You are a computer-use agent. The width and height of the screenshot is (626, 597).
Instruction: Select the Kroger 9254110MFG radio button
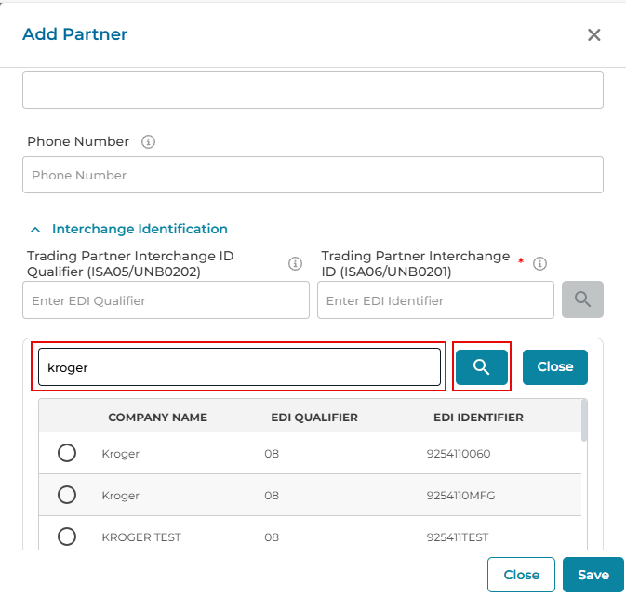pos(67,495)
